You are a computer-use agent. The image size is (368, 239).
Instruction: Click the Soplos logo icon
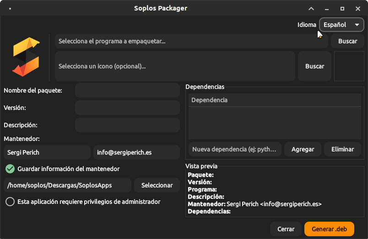click(x=26, y=57)
